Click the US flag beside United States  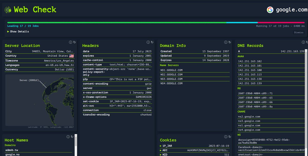72,56
